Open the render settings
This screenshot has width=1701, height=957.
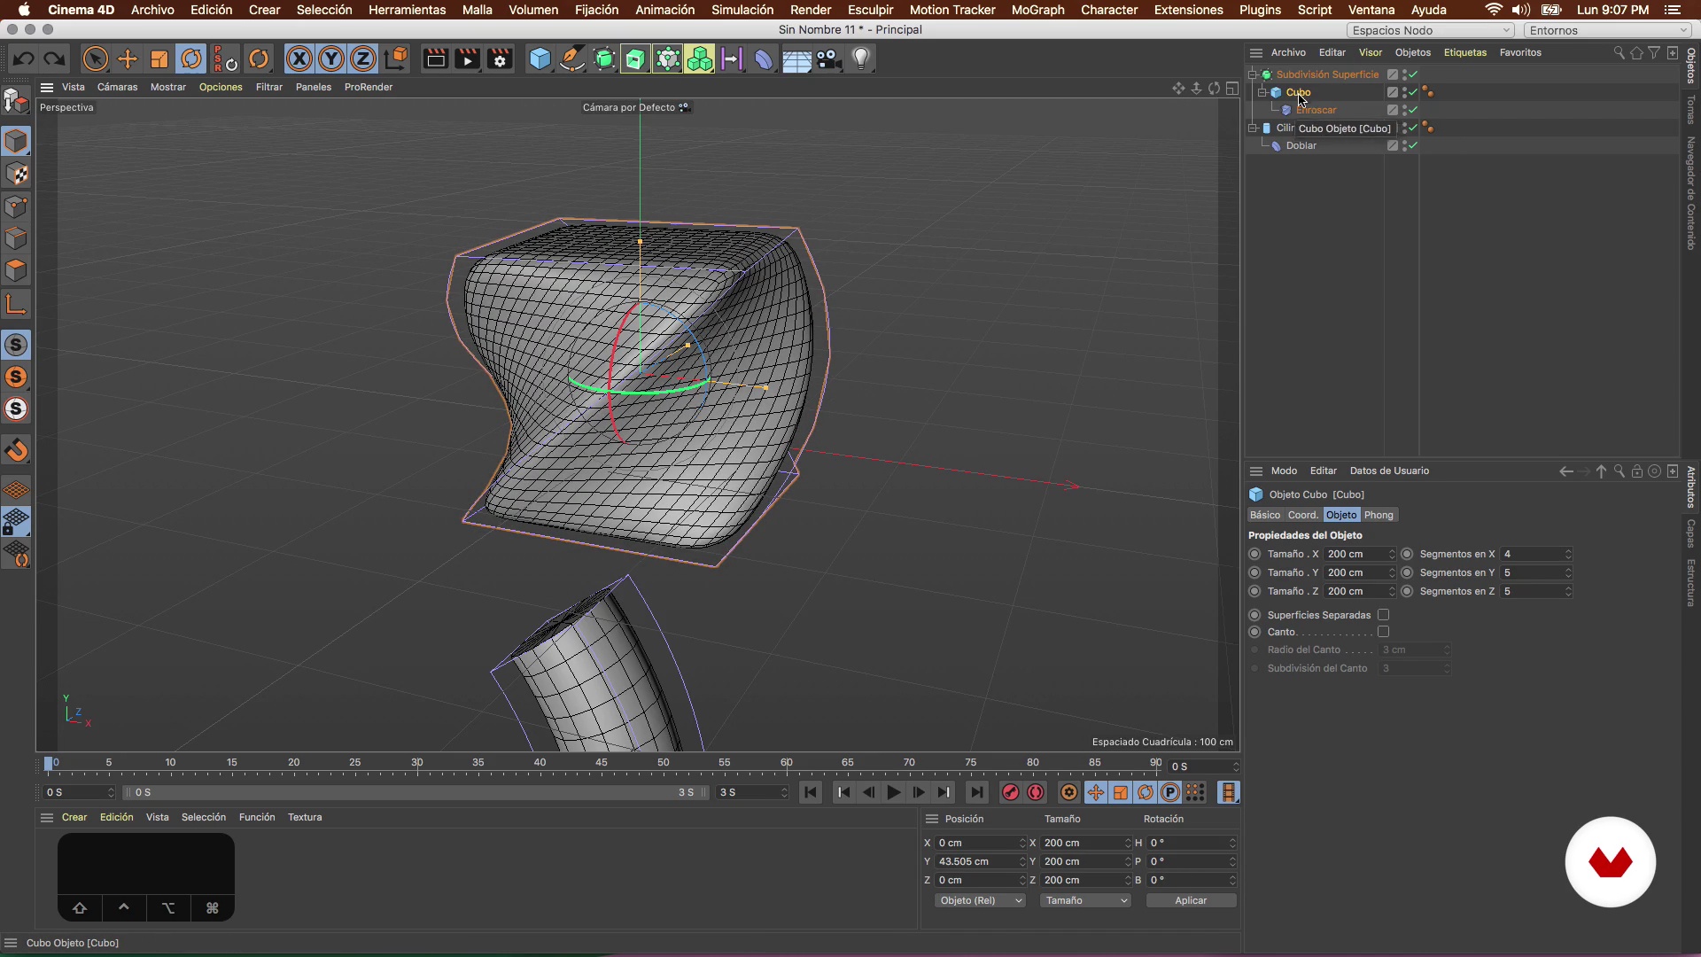(x=500, y=59)
